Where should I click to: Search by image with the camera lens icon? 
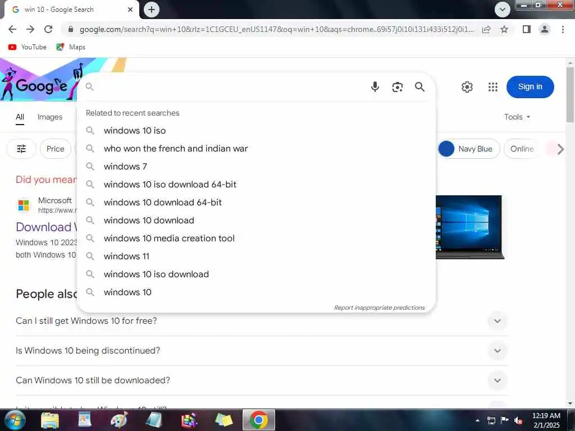coord(397,87)
